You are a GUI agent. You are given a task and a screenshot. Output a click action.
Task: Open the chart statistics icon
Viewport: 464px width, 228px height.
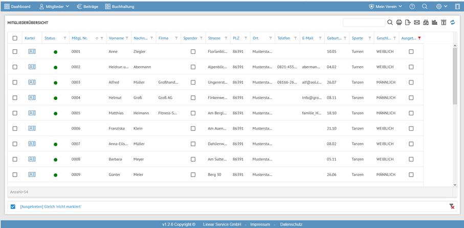pyautogui.click(x=434, y=23)
